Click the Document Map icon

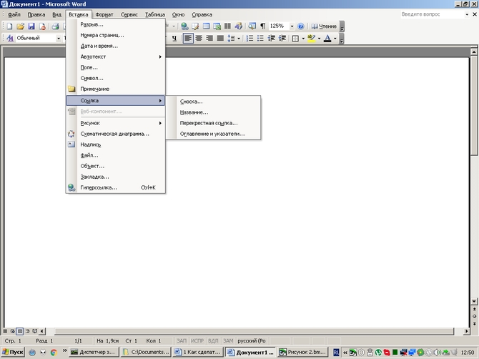click(252, 26)
